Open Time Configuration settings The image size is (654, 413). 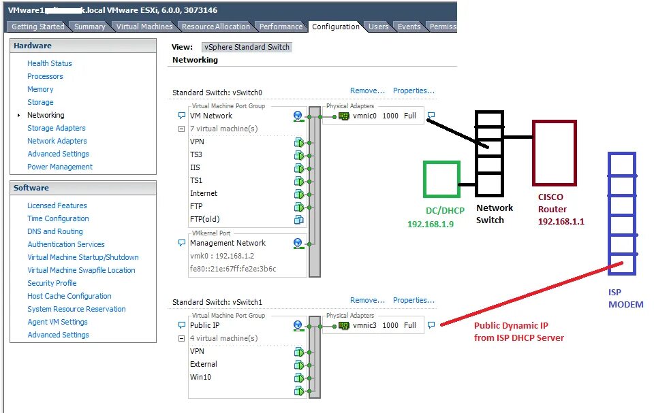[58, 218]
